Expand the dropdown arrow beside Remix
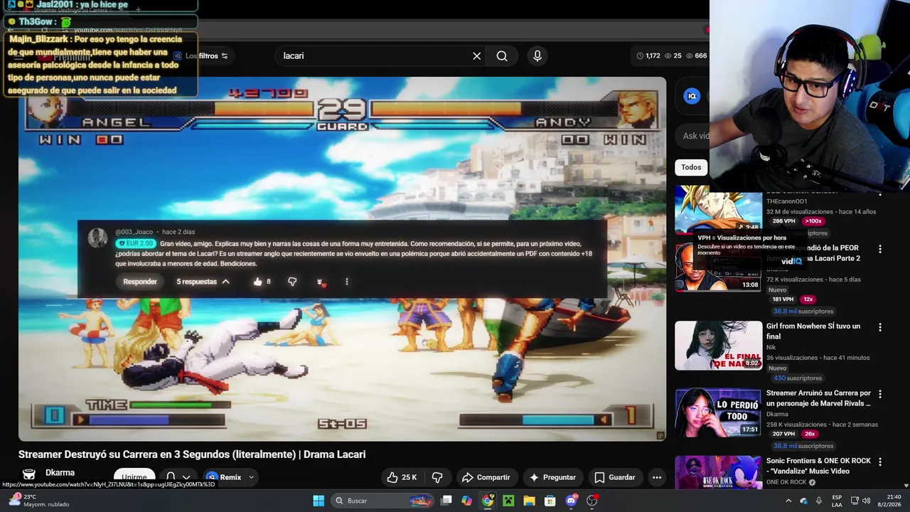Viewport: 910px width, 512px height. (251, 477)
